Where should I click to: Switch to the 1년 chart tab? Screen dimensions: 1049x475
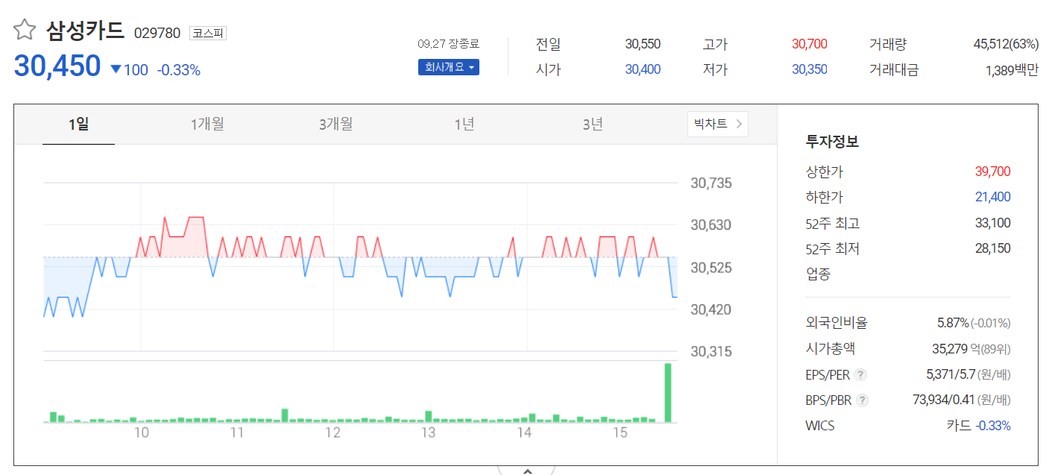464,124
